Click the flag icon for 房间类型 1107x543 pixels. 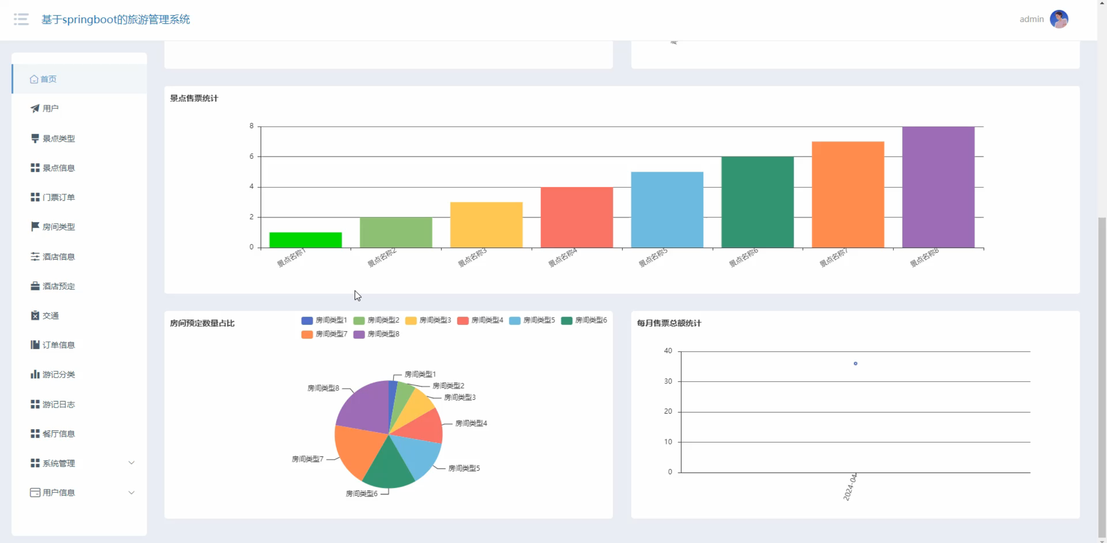pos(35,226)
